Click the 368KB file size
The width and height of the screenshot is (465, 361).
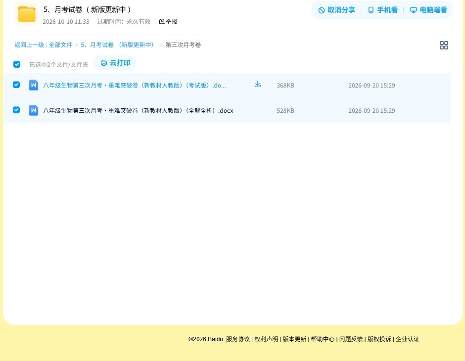point(285,86)
